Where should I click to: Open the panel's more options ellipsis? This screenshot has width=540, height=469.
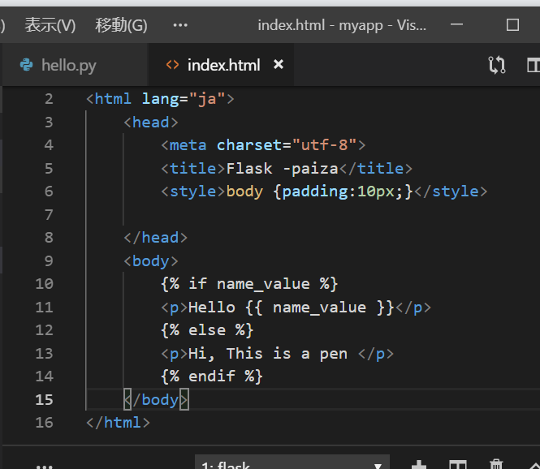pos(45,466)
